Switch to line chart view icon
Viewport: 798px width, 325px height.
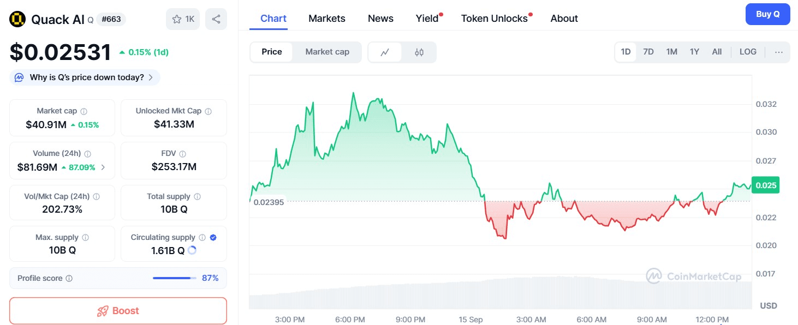pos(385,52)
